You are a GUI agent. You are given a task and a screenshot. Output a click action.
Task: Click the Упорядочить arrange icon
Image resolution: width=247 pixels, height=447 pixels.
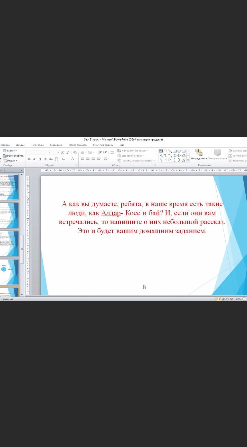click(199, 153)
